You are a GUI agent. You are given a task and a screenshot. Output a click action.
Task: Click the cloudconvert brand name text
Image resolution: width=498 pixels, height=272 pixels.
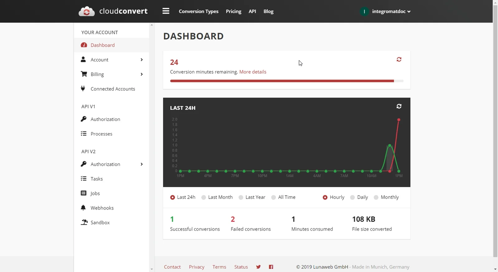[123, 11]
